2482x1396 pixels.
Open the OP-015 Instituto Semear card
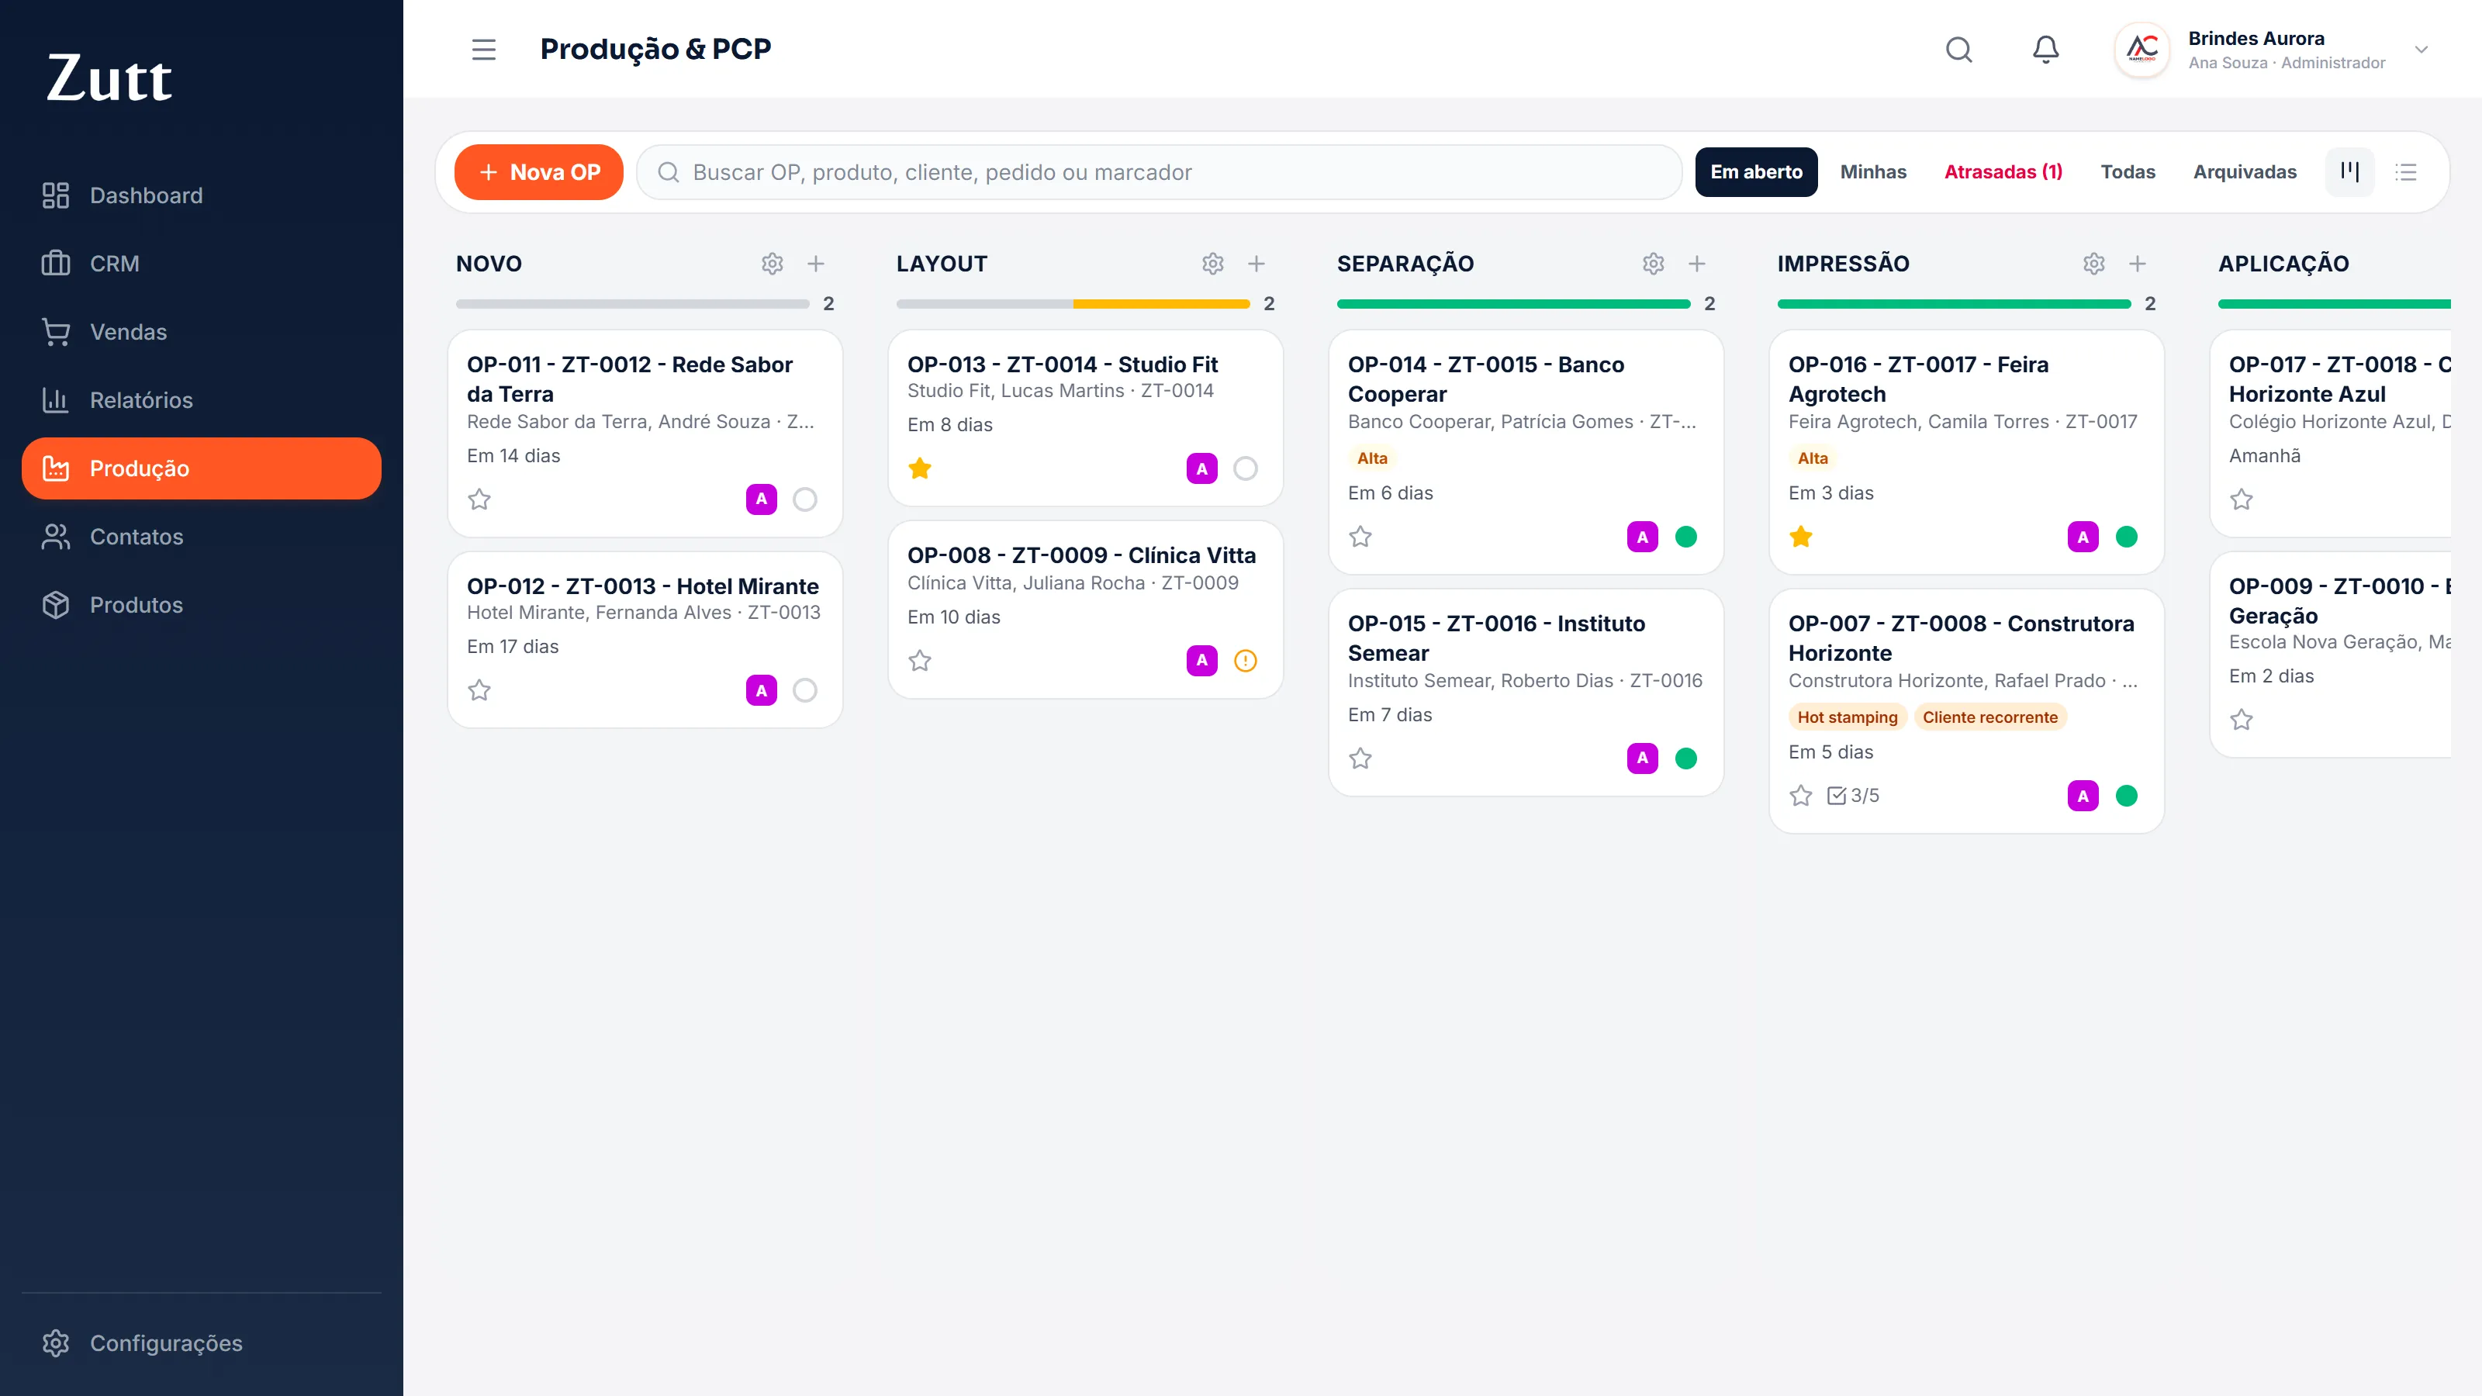pyautogui.click(x=1526, y=692)
